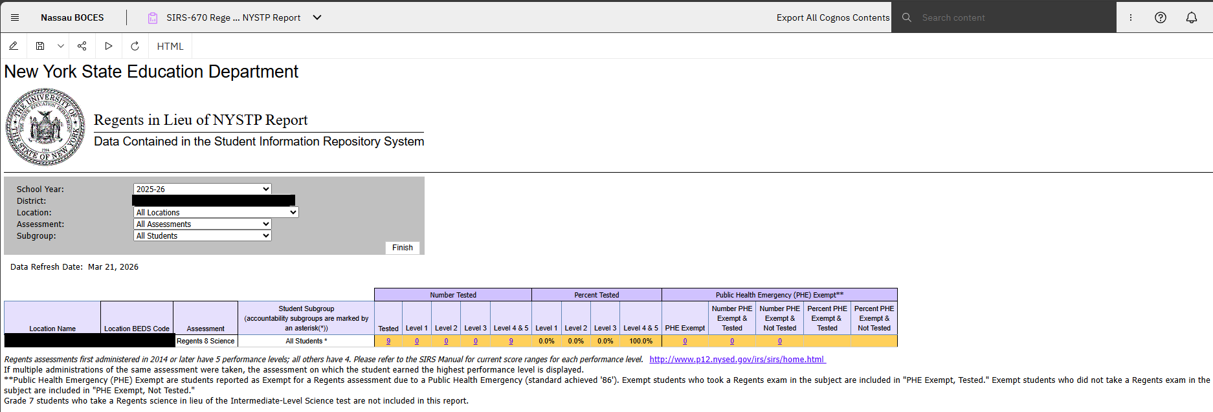Click the Finish button

403,248
